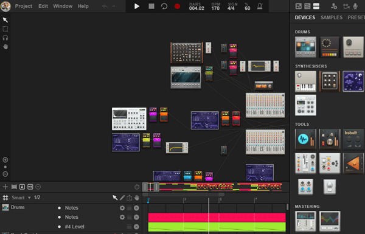This screenshot has width=365, height=234.
Task: Toggle the metronome
Action: pos(260,6)
